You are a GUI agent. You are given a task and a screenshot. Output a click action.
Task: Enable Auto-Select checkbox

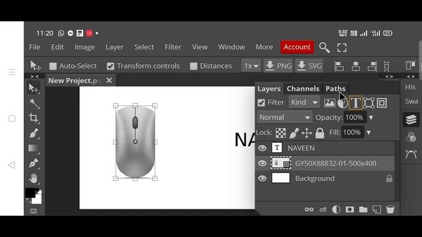pyautogui.click(x=53, y=66)
